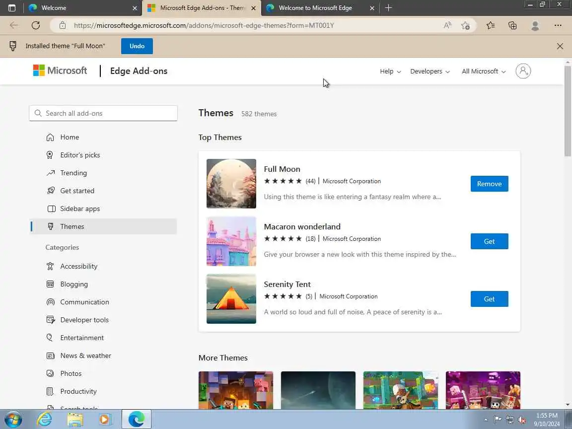Add page to favorites star icon

point(465,25)
